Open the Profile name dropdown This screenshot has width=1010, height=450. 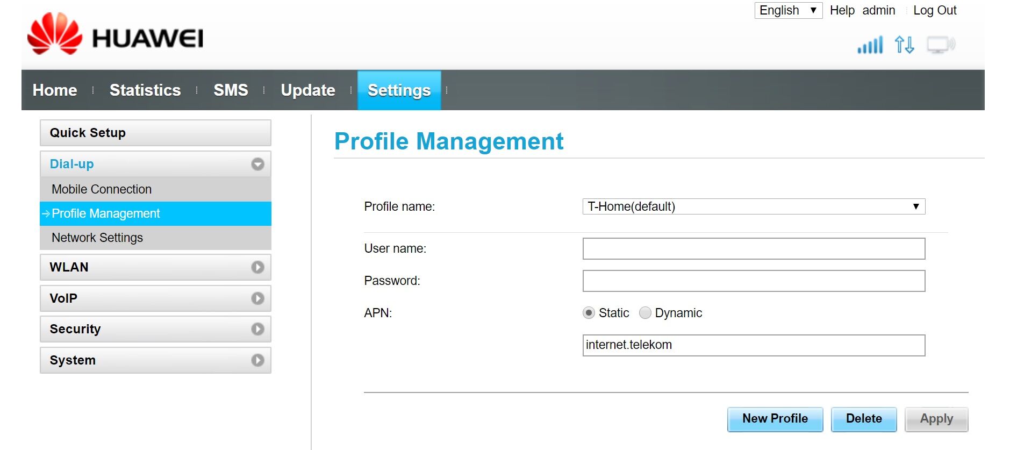tap(753, 206)
